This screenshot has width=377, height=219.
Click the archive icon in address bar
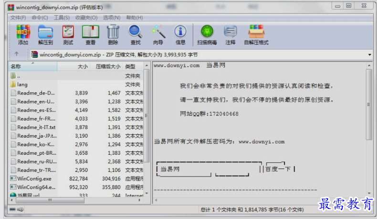[x=35, y=54]
